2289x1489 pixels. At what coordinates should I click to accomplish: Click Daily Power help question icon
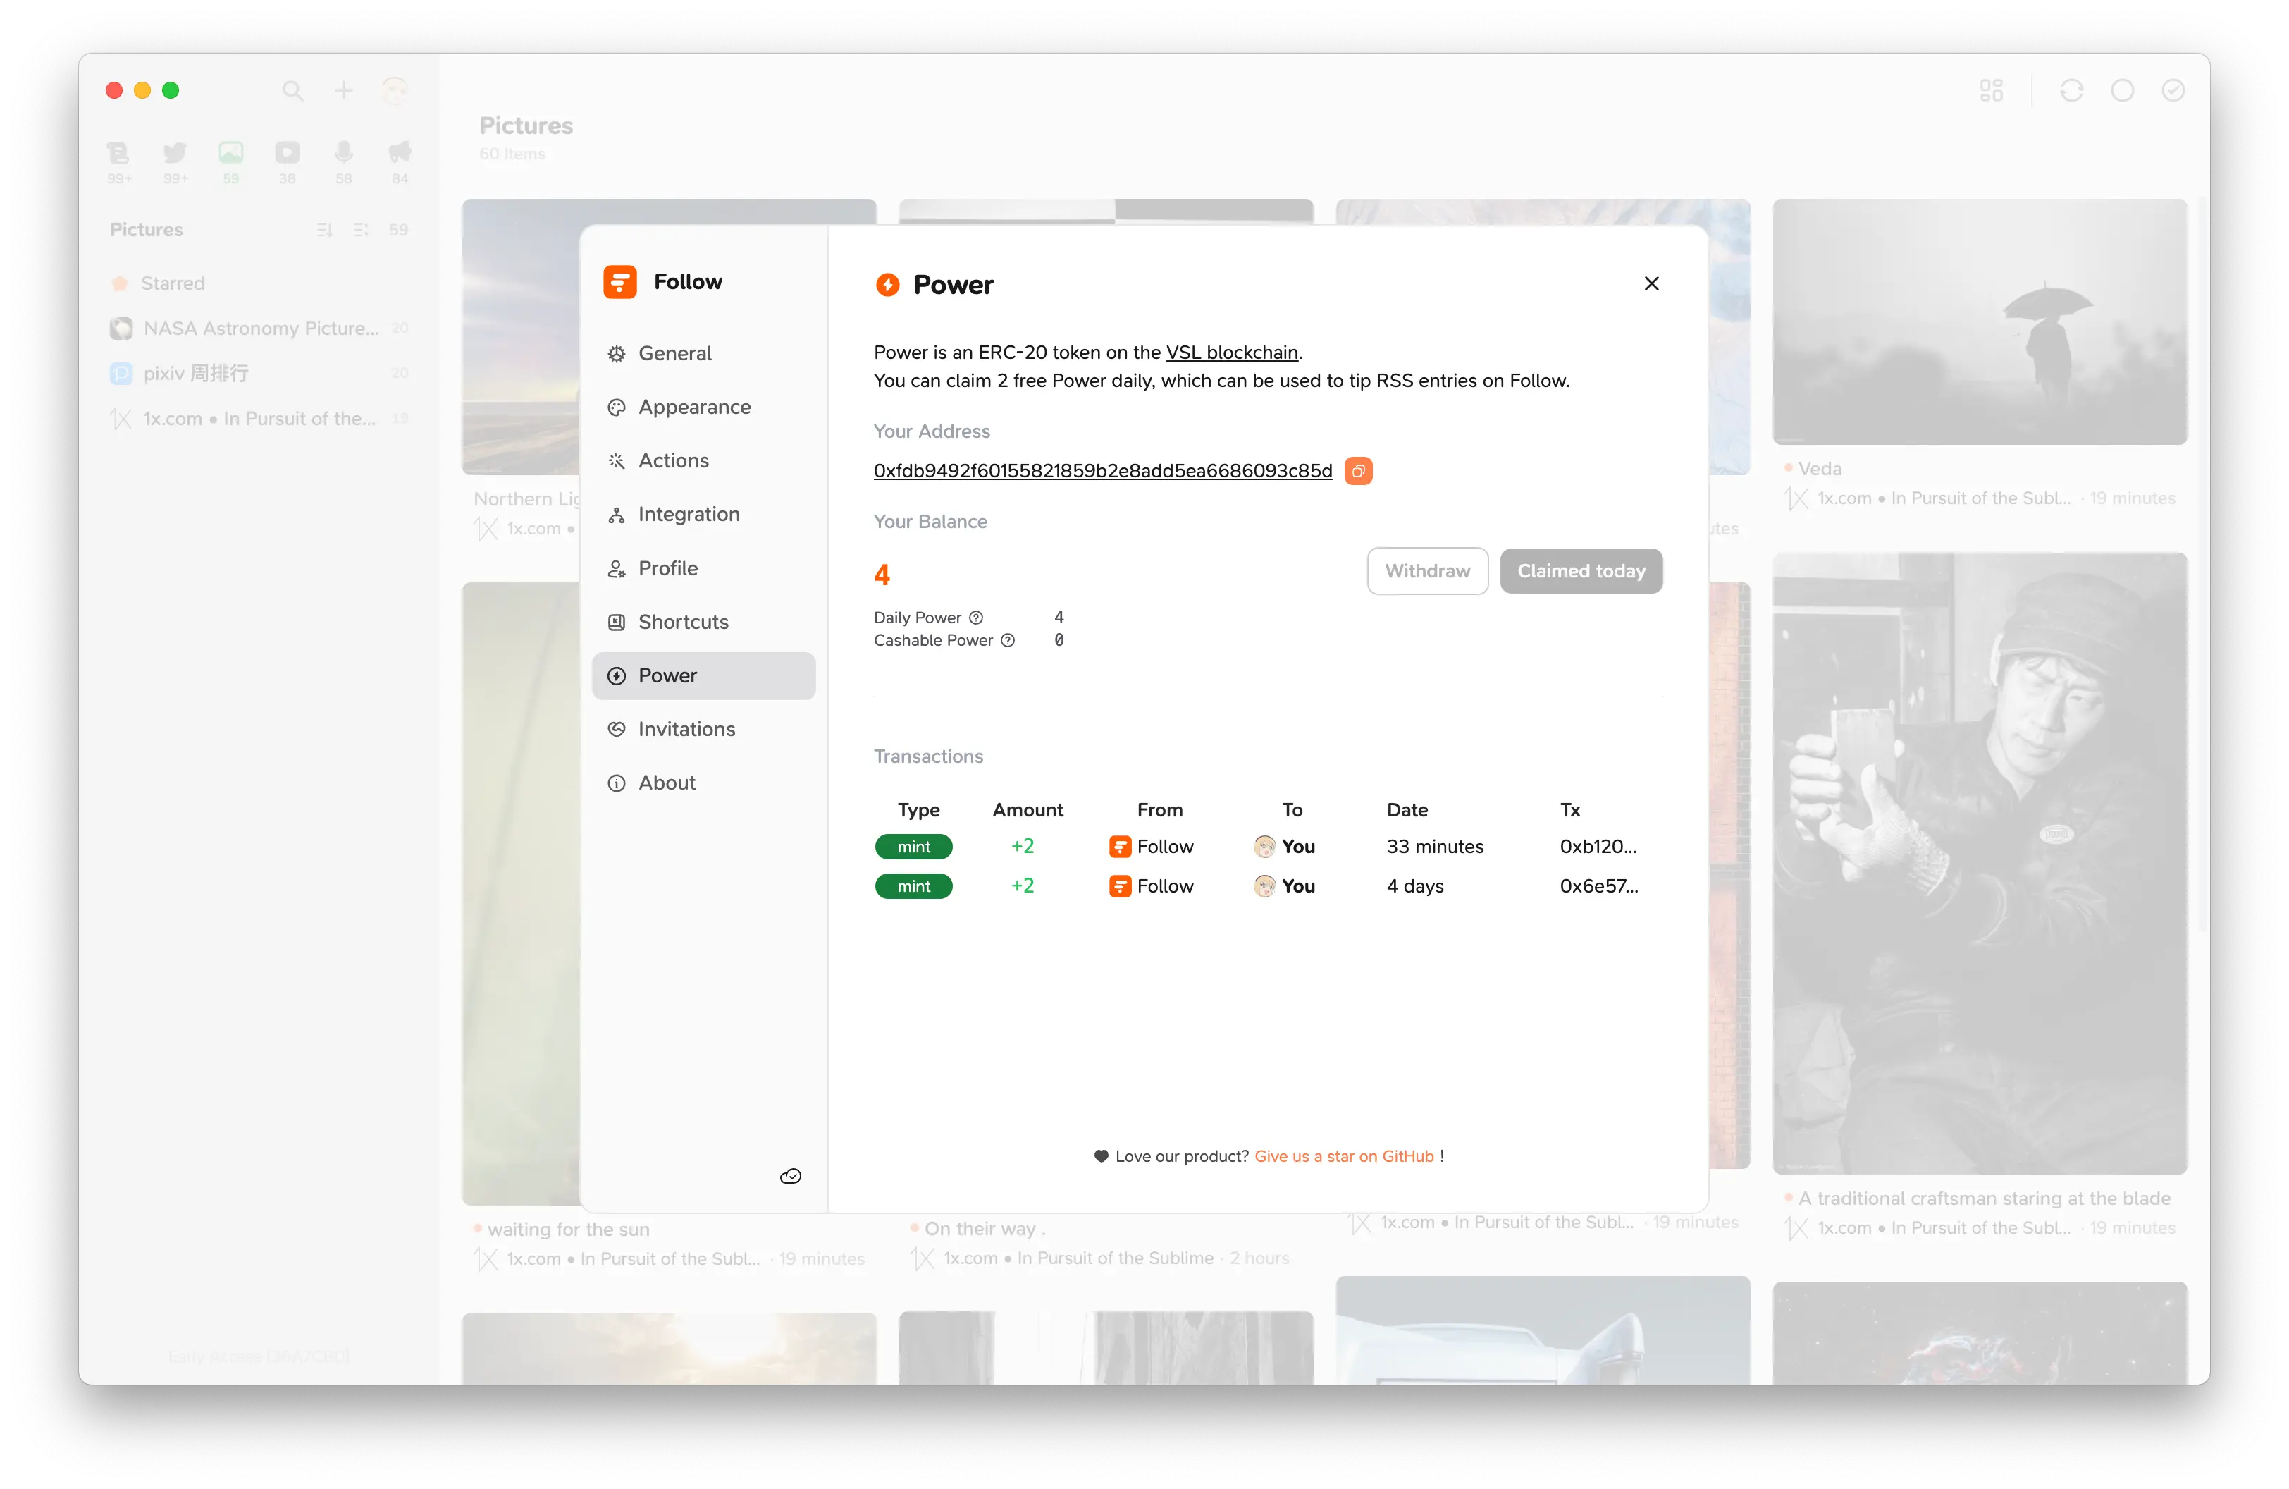[x=975, y=618]
